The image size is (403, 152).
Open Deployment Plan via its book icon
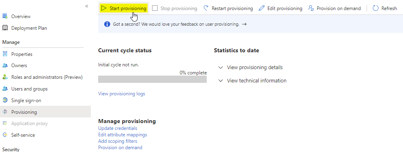5,28
